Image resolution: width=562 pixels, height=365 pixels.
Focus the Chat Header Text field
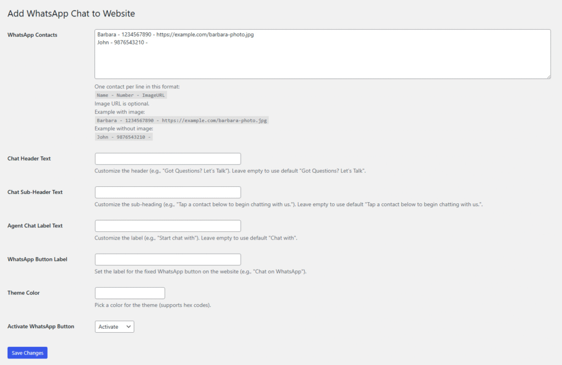[x=168, y=159]
